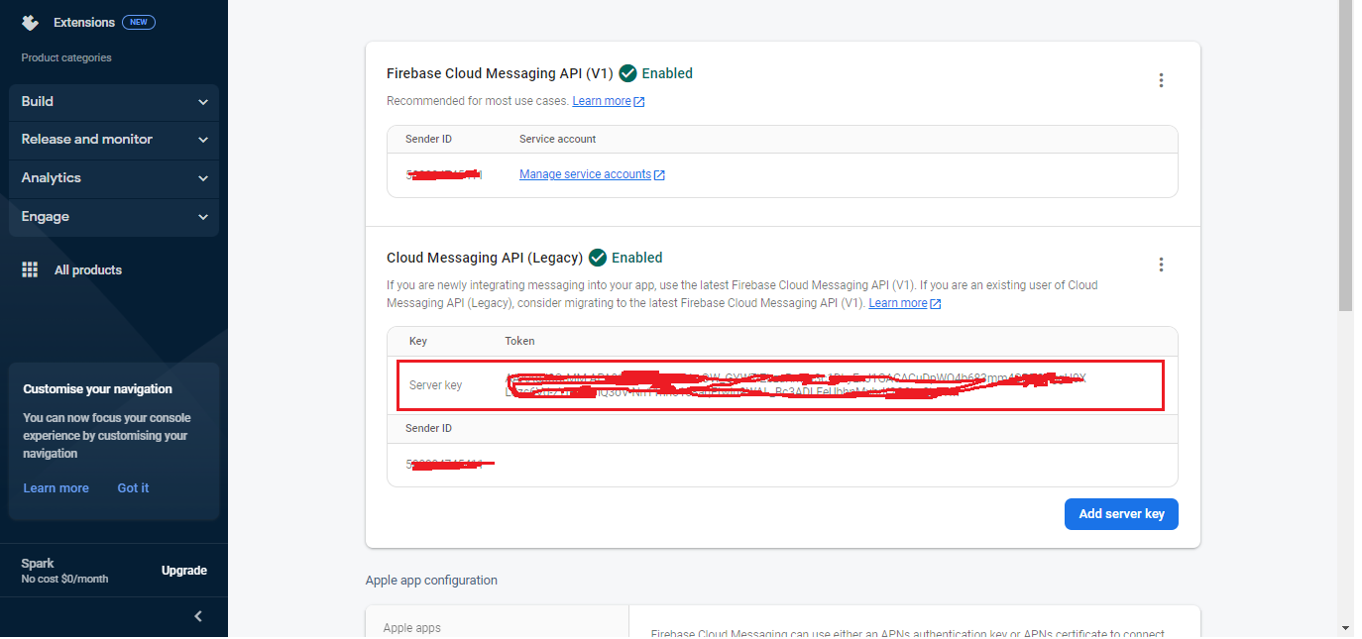This screenshot has height=639, width=1362.
Task: Click the Extensions puzzle icon in sidebar
Action: (x=30, y=22)
